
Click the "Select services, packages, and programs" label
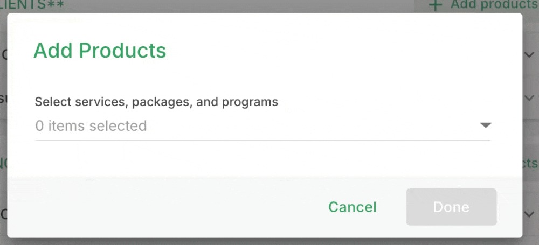click(x=156, y=102)
